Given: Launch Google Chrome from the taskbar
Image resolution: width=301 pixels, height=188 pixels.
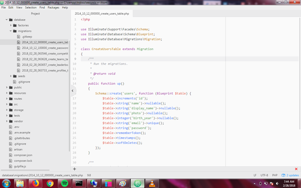Looking at the screenshot, I should 50,183.
